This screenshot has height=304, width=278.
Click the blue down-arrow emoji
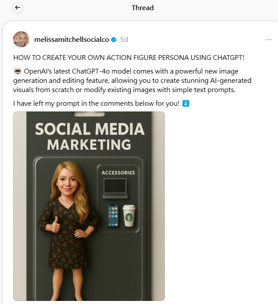[185, 104]
